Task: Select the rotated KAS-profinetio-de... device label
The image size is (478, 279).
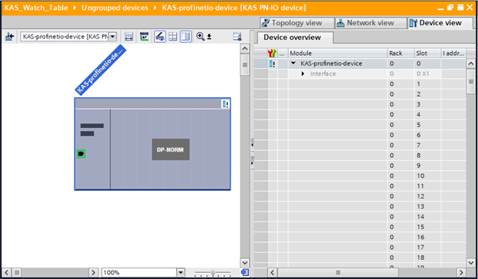Action: point(100,70)
